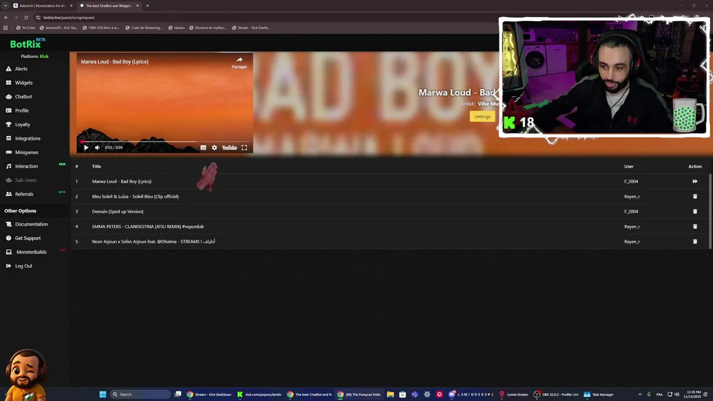Click the Title column header
The height and width of the screenshot is (401, 713).
tap(96, 166)
